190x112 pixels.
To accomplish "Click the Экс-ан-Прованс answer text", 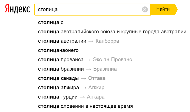I will pyautogui.click(x=112, y=59).
